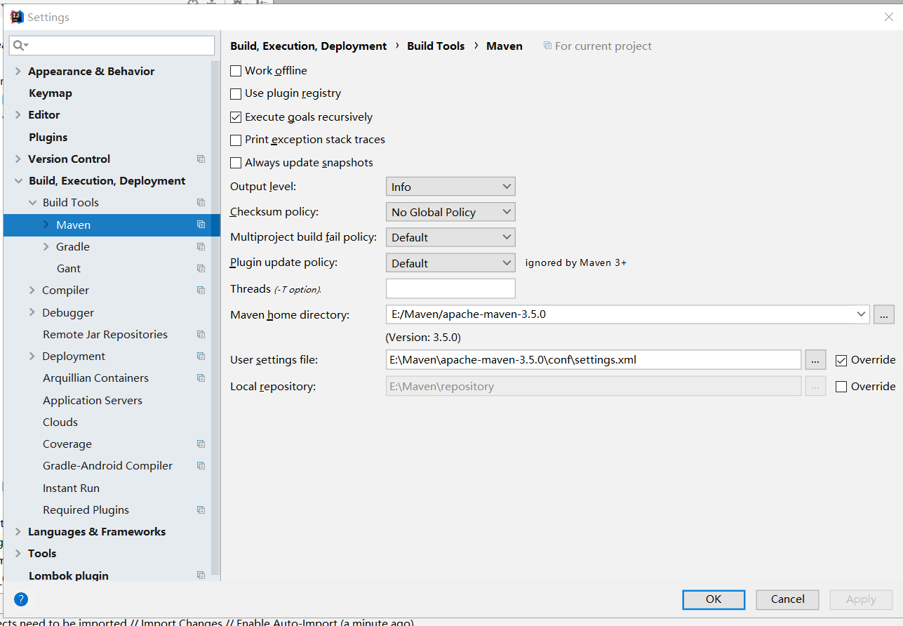
Task: Click the project-level icon beside Gradle-Android Compiler
Action: pos(201,466)
